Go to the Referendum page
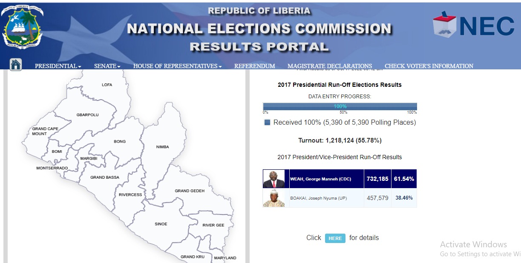Image resolution: width=521 pixels, height=263 pixels. pos(254,66)
